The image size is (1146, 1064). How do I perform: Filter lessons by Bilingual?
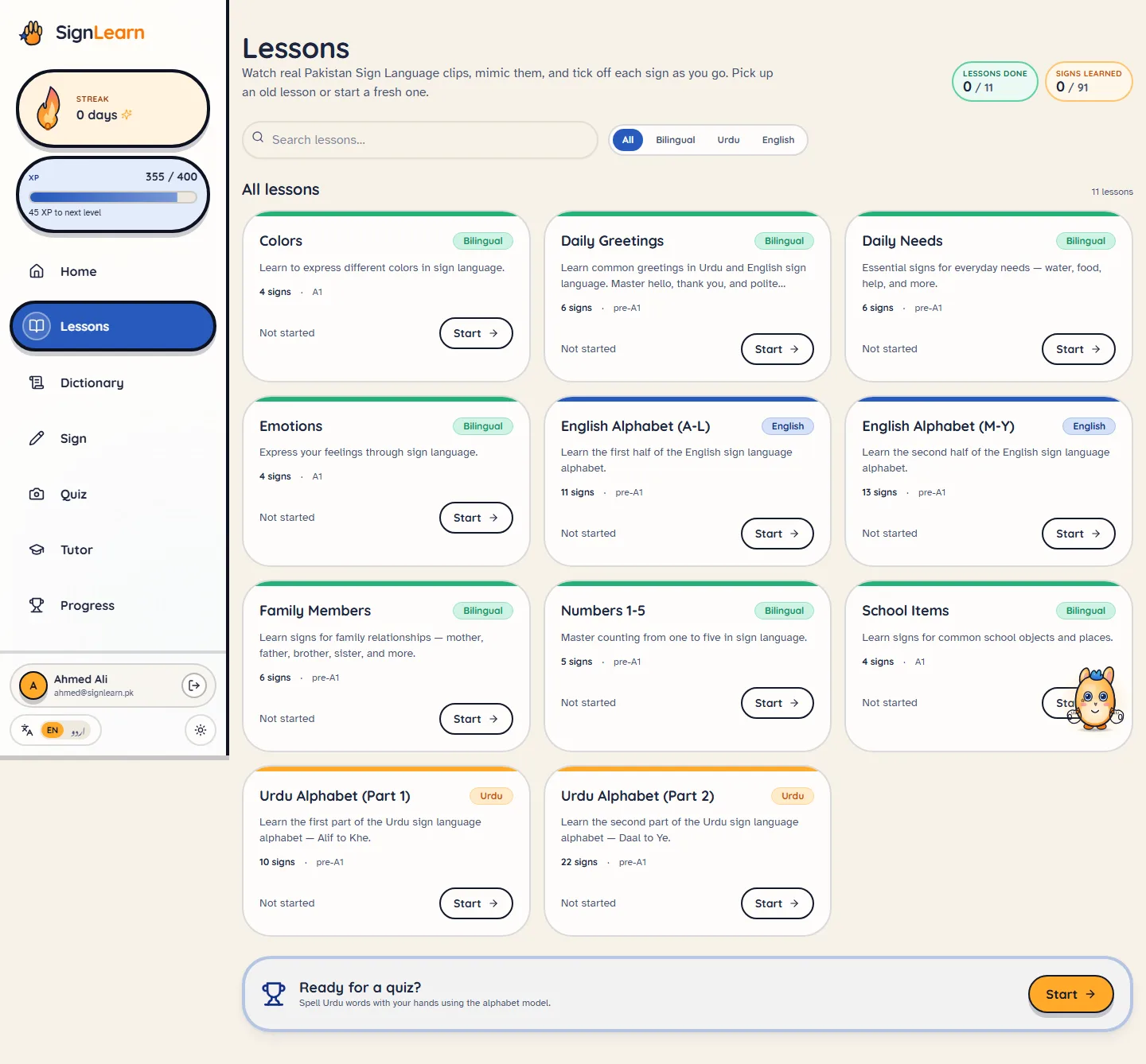point(676,140)
